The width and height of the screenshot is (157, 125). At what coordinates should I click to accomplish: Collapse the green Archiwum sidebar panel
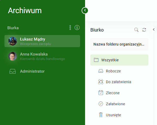click(85, 11)
